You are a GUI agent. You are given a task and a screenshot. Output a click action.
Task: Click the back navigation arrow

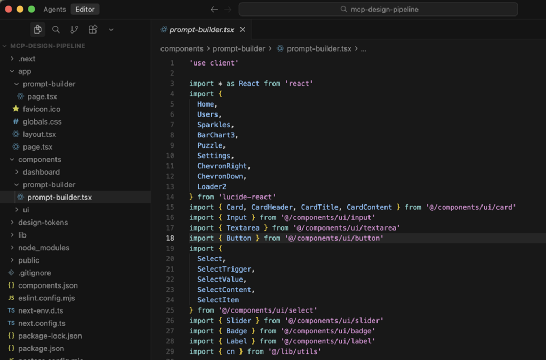(214, 9)
